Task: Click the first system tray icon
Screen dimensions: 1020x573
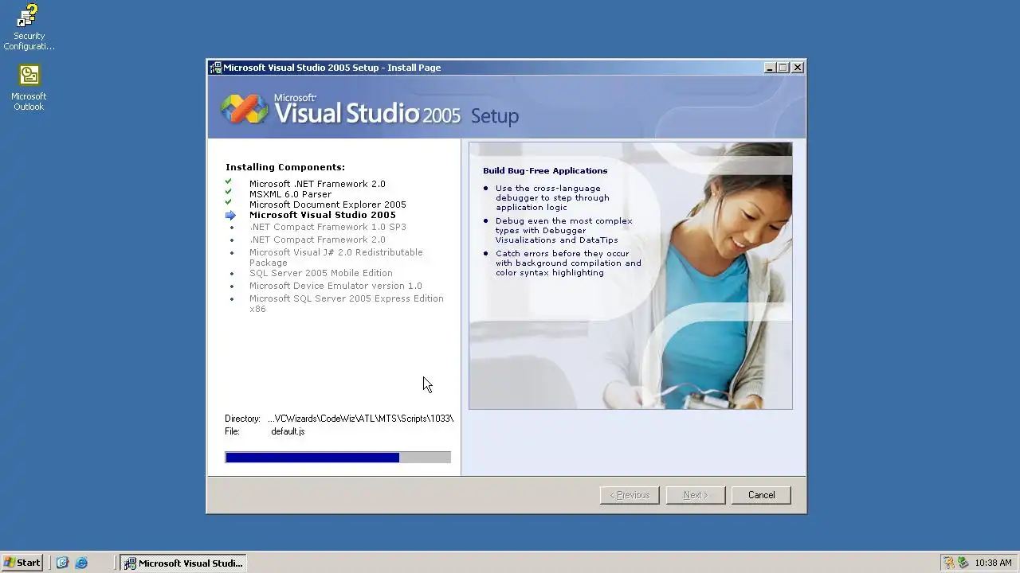Action: click(x=948, y=563)
